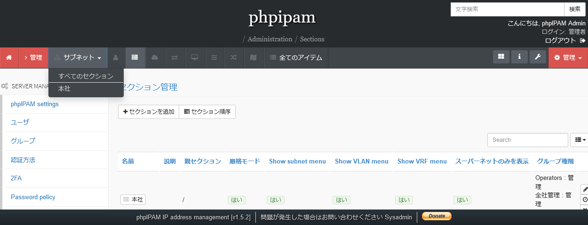The height and width of the screenshot is (225, 588).
Task: Click the icon in the 本社 section badge
Action: [126, 200]
